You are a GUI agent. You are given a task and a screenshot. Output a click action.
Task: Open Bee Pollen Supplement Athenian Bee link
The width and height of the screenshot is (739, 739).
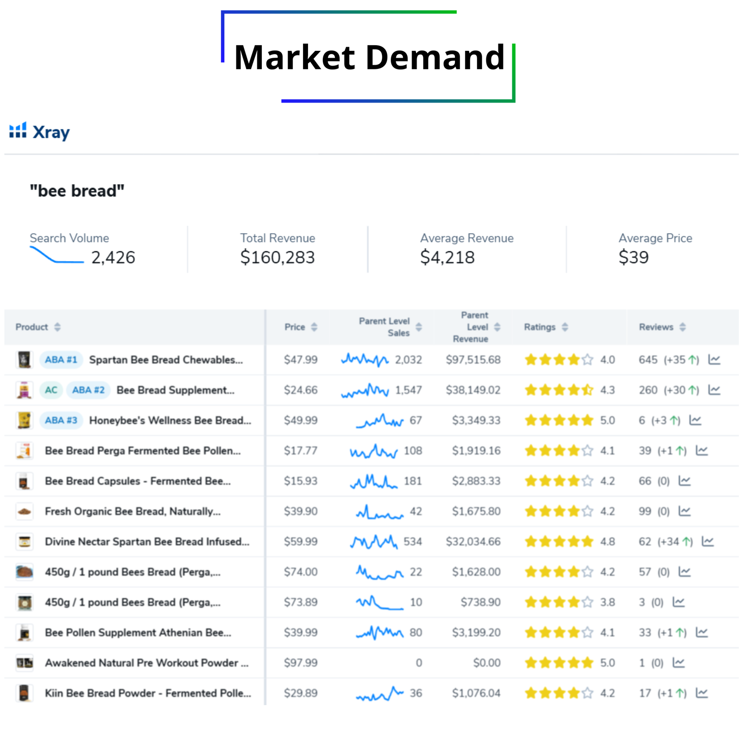138,632
